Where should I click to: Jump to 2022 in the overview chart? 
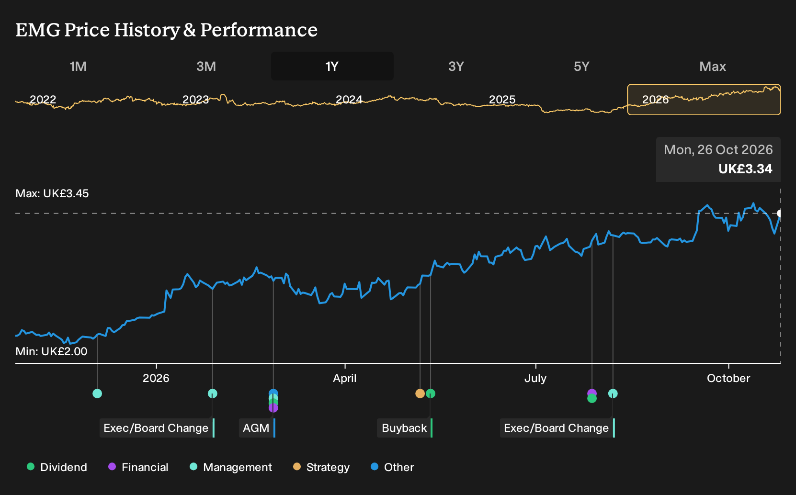43,100
